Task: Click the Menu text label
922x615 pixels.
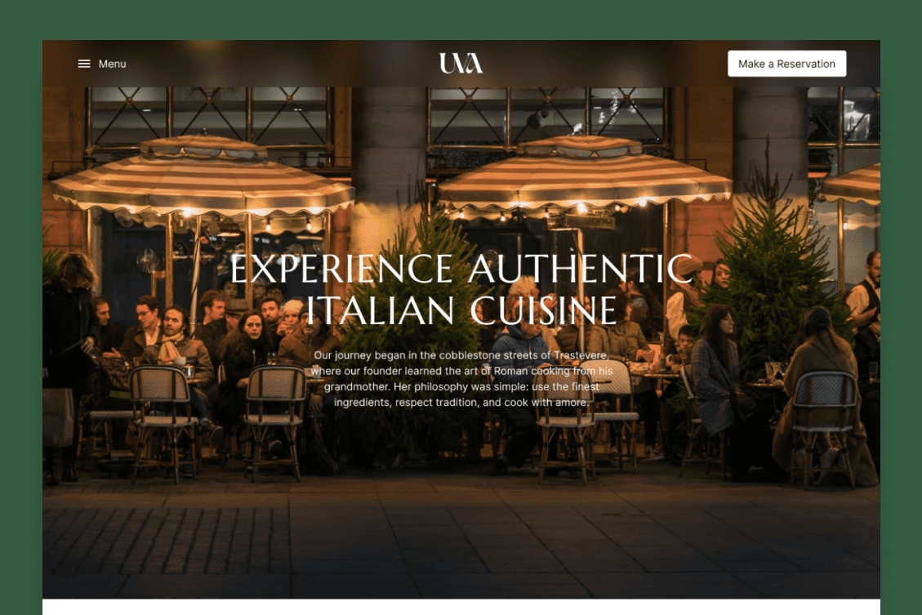Action: pos(113,64)
